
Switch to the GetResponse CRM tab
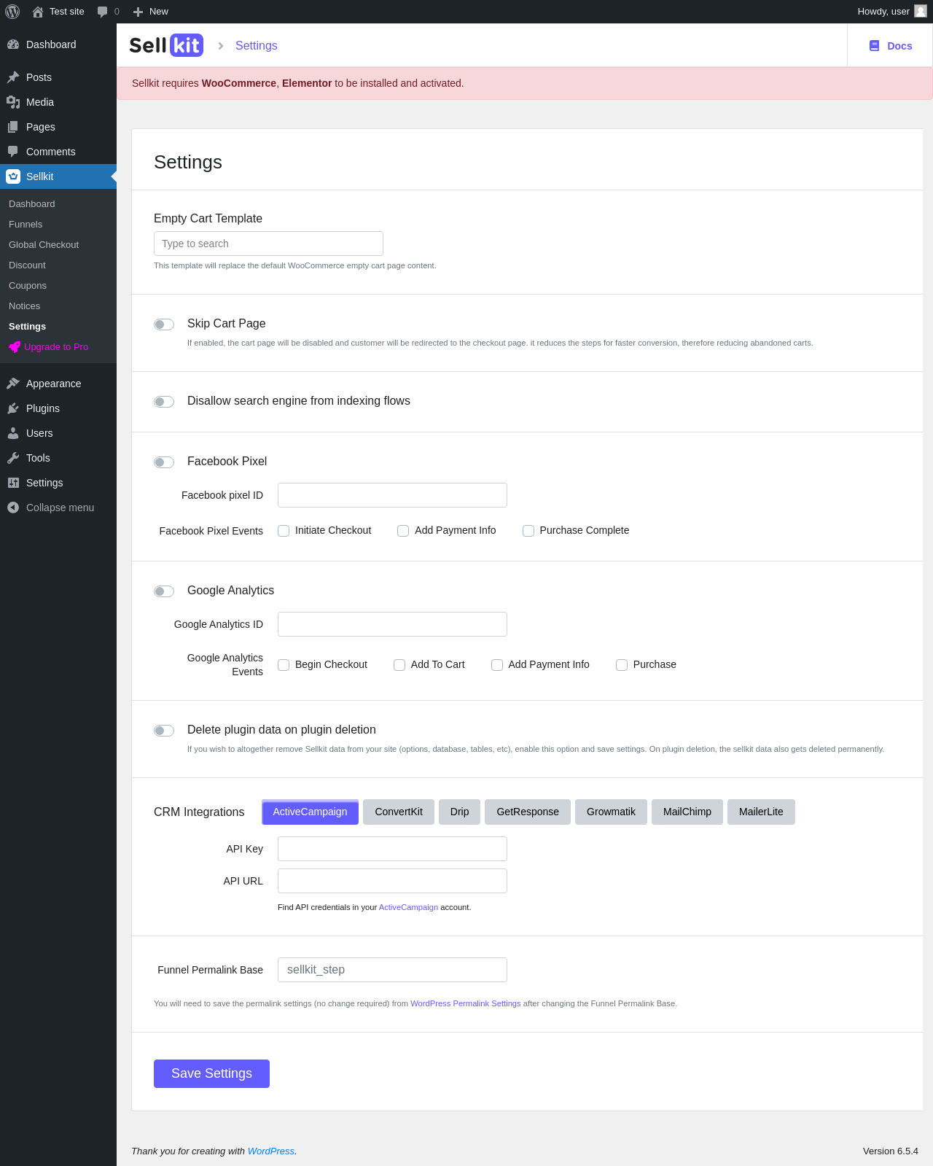click(528, 812)
